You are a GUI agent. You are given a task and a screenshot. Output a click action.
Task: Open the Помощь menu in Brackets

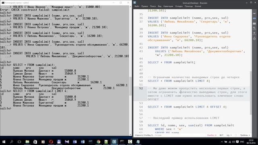tap(189, 6)
